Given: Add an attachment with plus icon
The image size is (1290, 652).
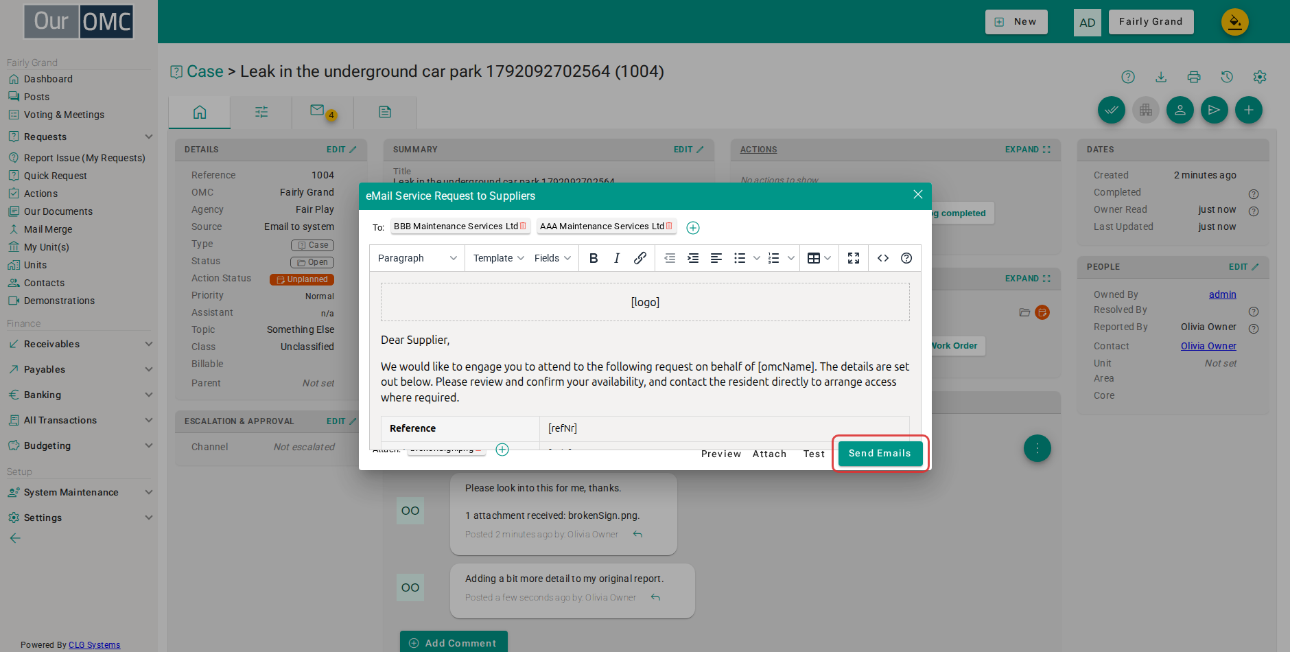Looking at the screenshot, I should (502, 450).
